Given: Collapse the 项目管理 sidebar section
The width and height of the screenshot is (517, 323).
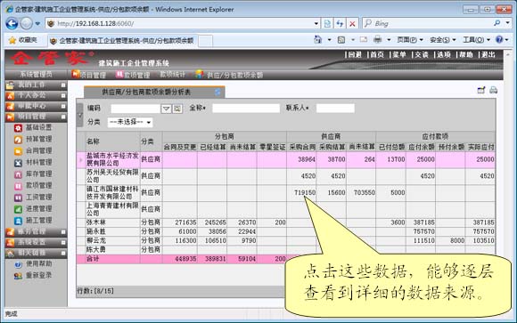Looking at the screenshot, I should click(63, 117).
